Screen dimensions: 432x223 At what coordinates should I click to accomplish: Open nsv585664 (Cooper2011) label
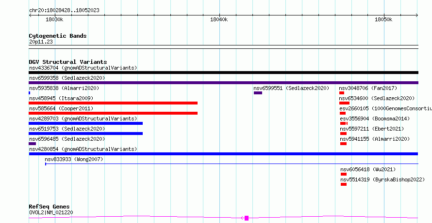click(x=61, y=108)
